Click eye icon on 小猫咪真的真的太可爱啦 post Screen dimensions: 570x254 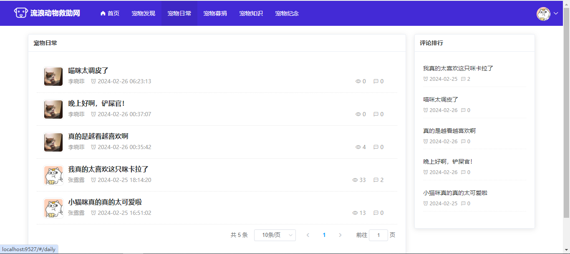coord(355,213)
